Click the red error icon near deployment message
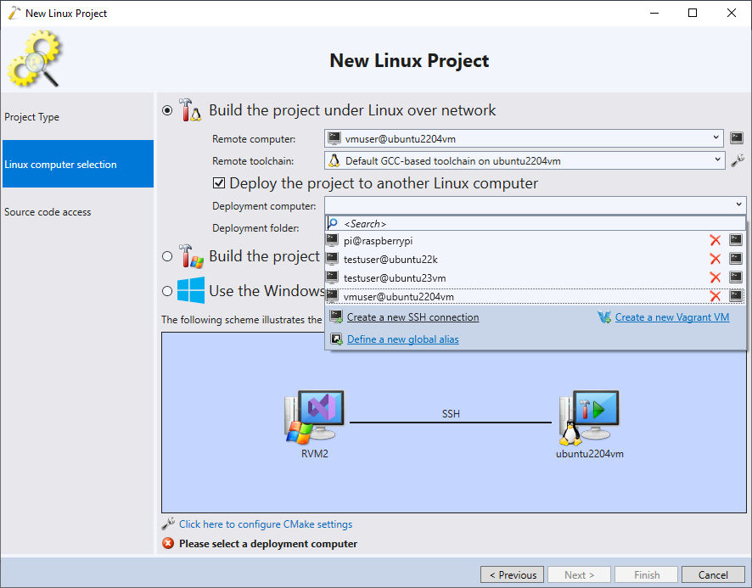Screen dimensions: 752x588 pos(168,543)
